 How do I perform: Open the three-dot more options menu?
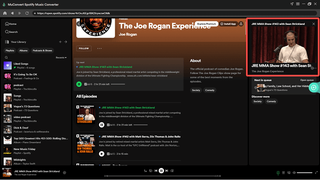click(99, 48)
